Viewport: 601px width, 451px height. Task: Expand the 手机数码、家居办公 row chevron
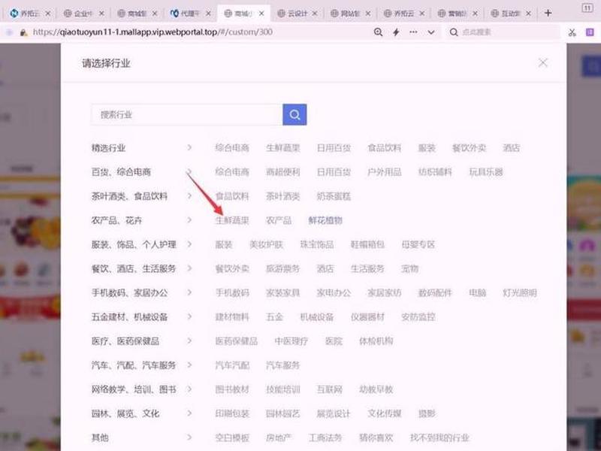point(189,292)
